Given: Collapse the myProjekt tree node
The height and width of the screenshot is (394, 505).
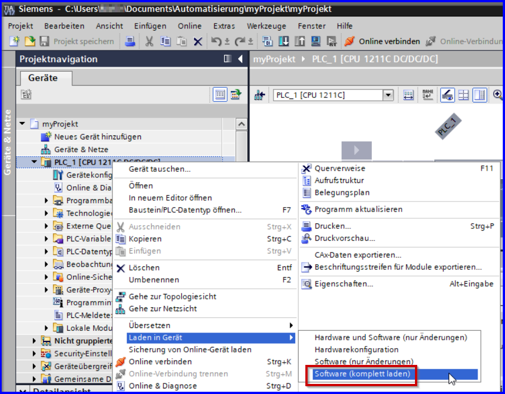Looking at the screenshot, I should click(x=22, y=124).
